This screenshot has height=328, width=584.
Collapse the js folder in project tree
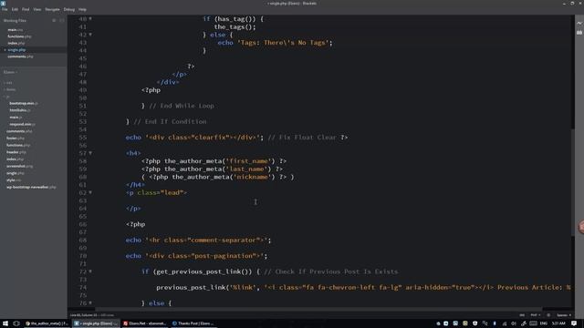(6, 97)
